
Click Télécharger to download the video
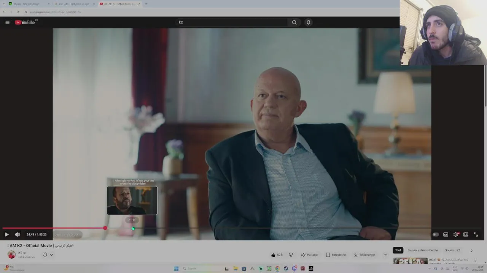coord(364,255)
